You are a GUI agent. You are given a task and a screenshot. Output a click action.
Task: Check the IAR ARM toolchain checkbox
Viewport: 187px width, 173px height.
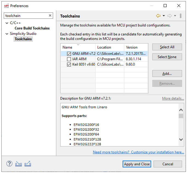[x=69, y=59]
